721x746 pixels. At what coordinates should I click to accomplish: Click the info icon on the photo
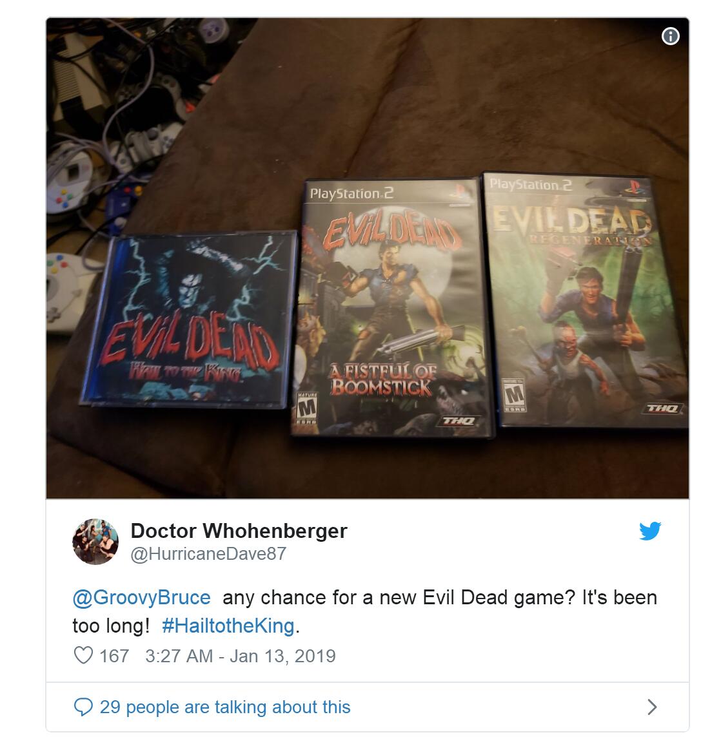[x=670, y=35]
